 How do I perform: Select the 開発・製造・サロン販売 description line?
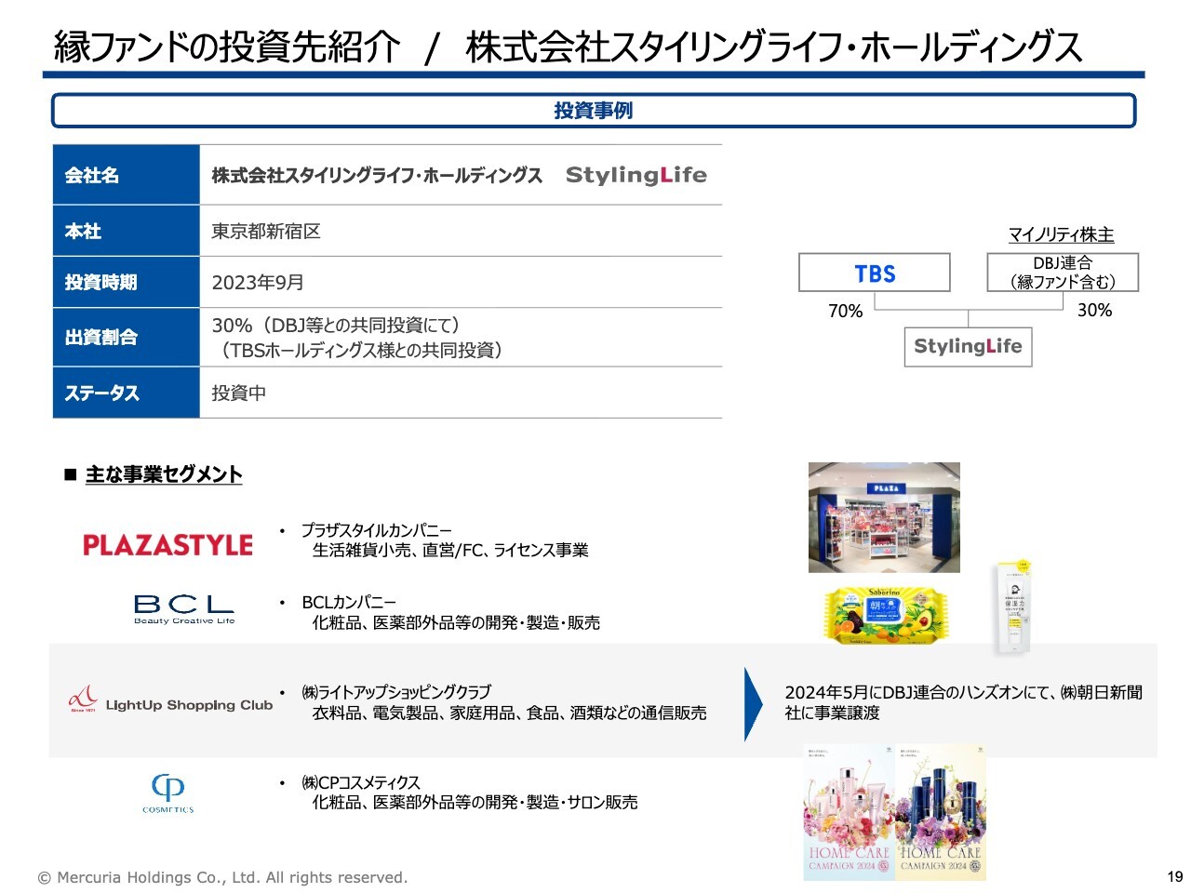coord(475,802)
